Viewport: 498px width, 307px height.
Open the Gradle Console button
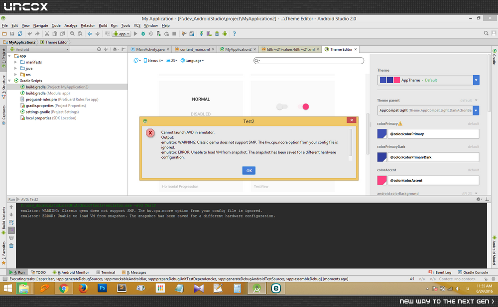473,272
